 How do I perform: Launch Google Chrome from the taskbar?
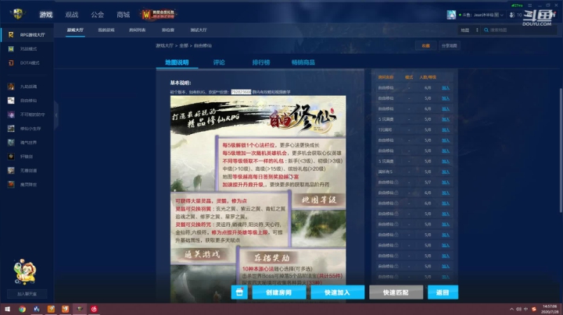tap(22, 309)
